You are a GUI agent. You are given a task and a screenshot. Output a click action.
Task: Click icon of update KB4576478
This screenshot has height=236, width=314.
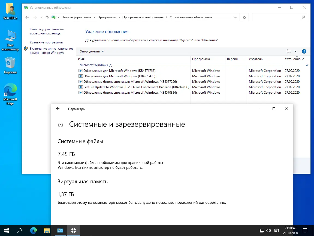tap(80, 76)
